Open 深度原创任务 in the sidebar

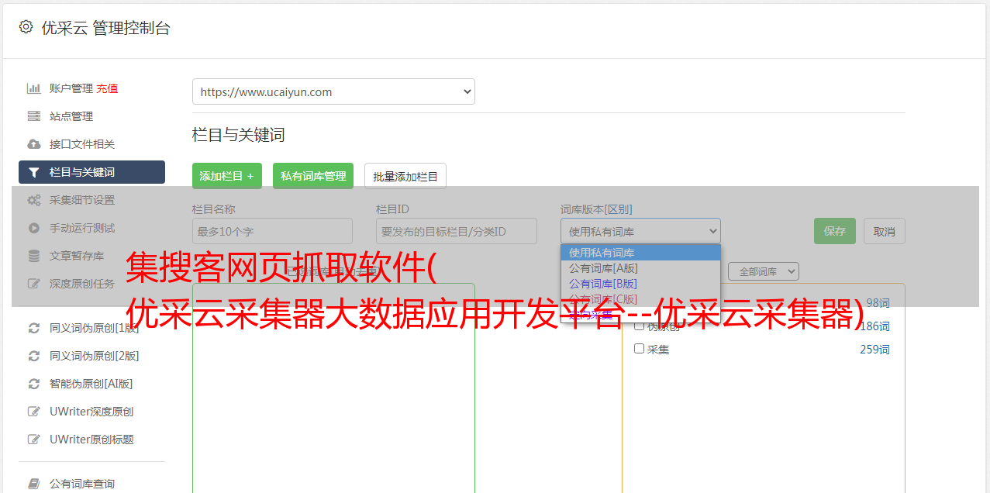82,284
